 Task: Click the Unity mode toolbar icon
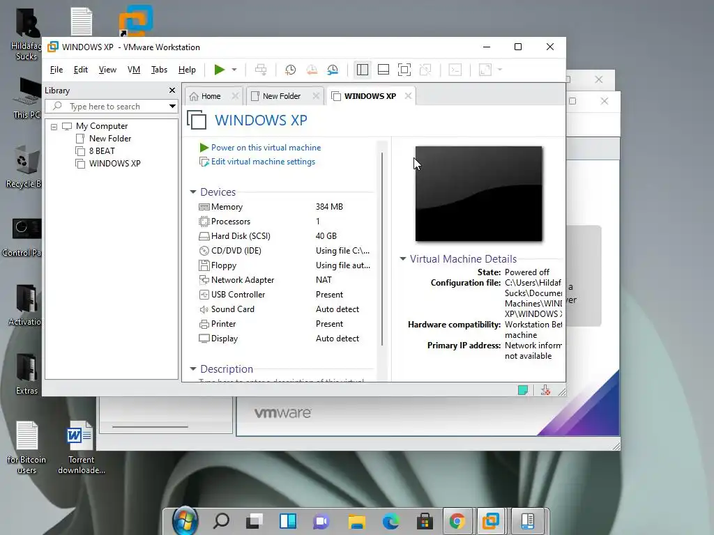point(425,70)
